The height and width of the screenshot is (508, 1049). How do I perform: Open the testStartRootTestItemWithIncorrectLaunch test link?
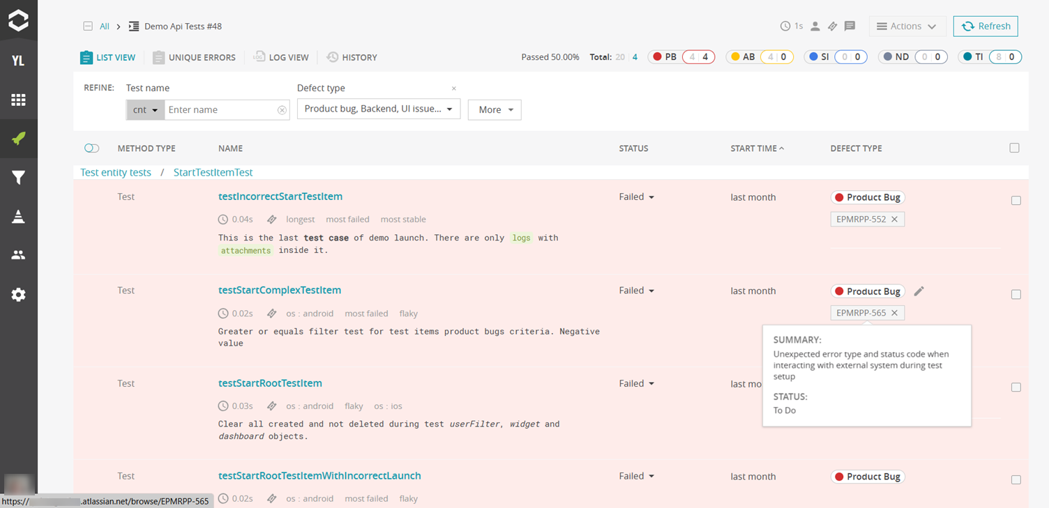(x=319, y=476)
